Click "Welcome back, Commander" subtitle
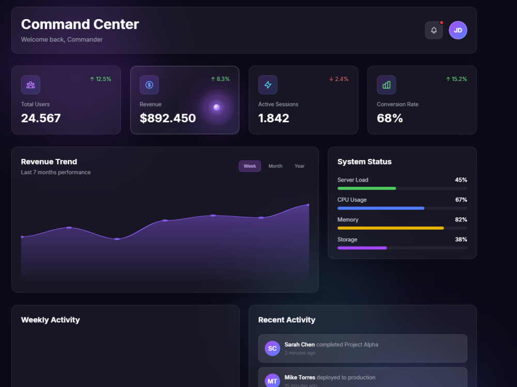This screenshot has width=517, height=387. [62, 40]
